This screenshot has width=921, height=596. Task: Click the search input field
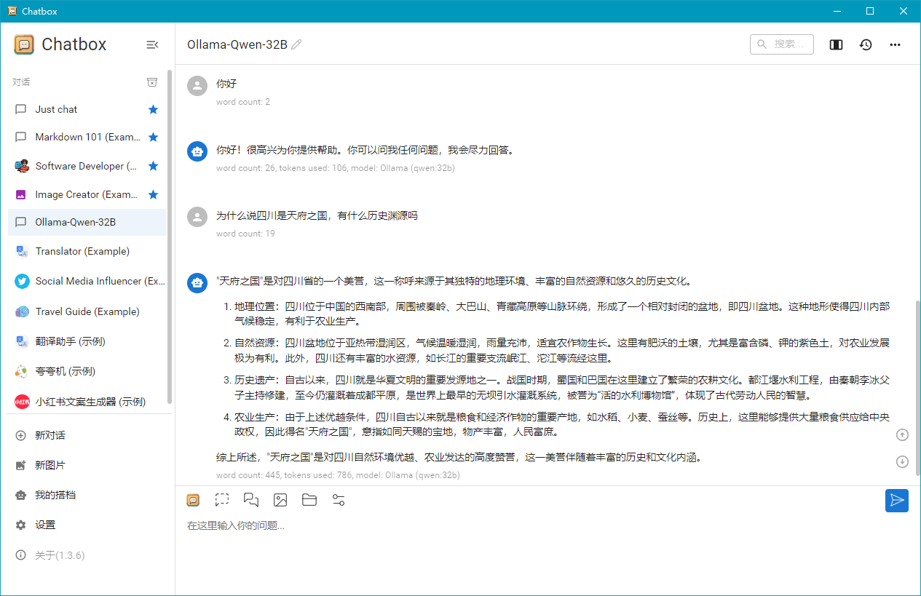(782, 44)
